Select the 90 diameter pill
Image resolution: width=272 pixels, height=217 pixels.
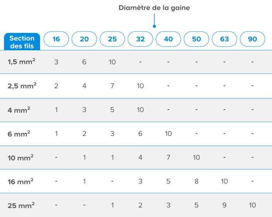pyautogui.click(x=253, y=39)
